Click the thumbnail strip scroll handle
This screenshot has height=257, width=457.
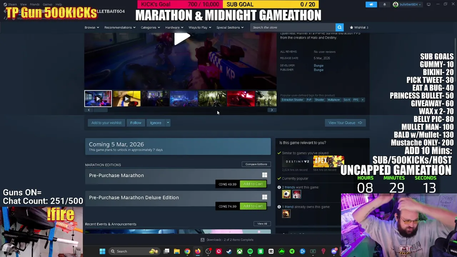pyautogui.click(x=100, y=110)
